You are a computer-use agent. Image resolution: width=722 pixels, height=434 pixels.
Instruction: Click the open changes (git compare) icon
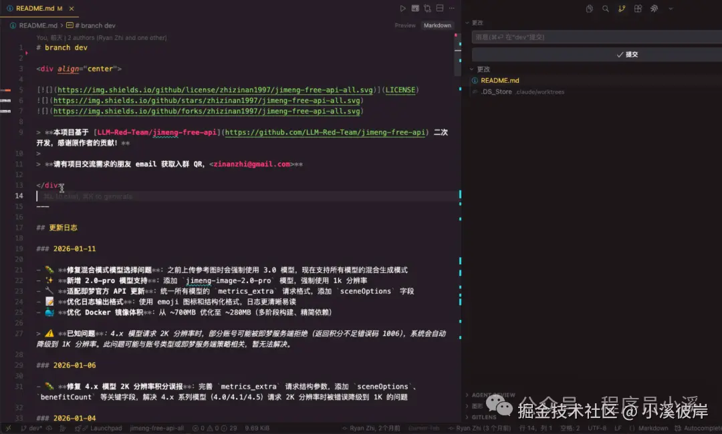(x=427, y=9)
